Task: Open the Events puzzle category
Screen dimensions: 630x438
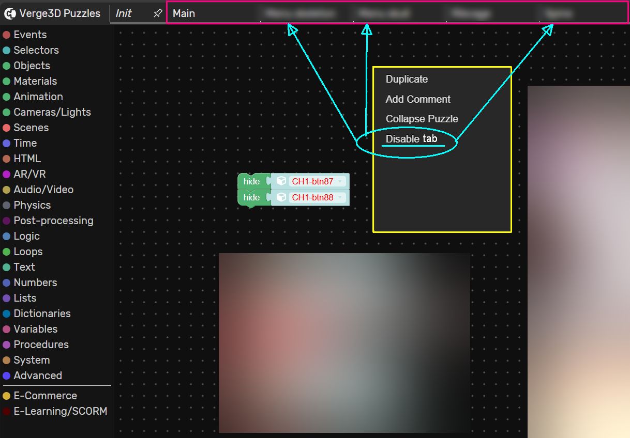Action: (25, 35)
